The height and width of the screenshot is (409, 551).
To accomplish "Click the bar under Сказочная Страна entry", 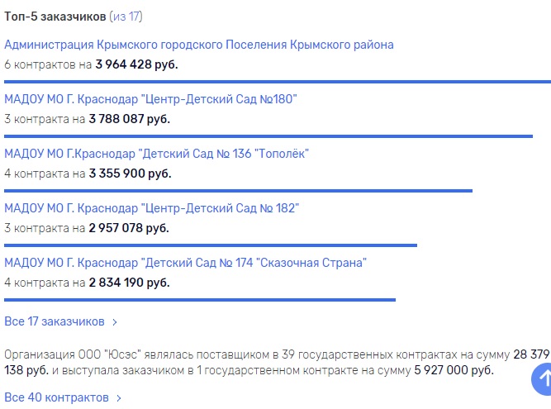I will click(200, 300).
